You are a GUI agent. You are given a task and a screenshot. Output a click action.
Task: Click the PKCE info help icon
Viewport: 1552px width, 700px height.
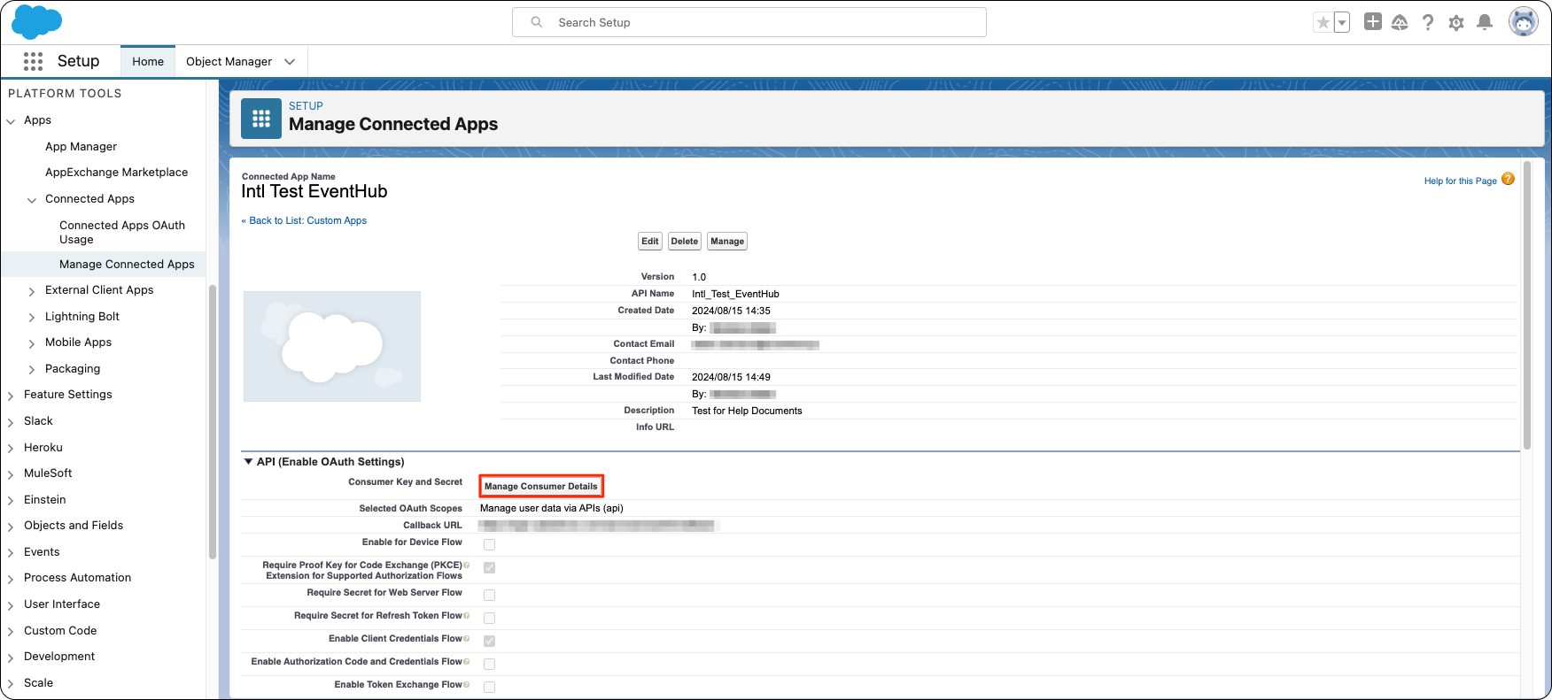pos(467,565)
